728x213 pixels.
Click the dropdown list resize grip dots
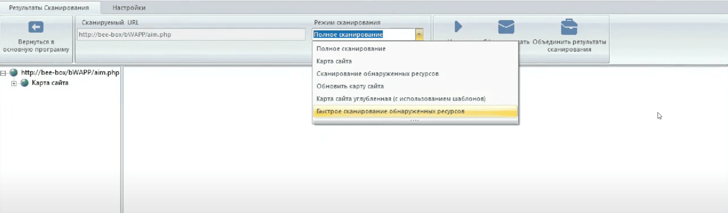[415, 121]
